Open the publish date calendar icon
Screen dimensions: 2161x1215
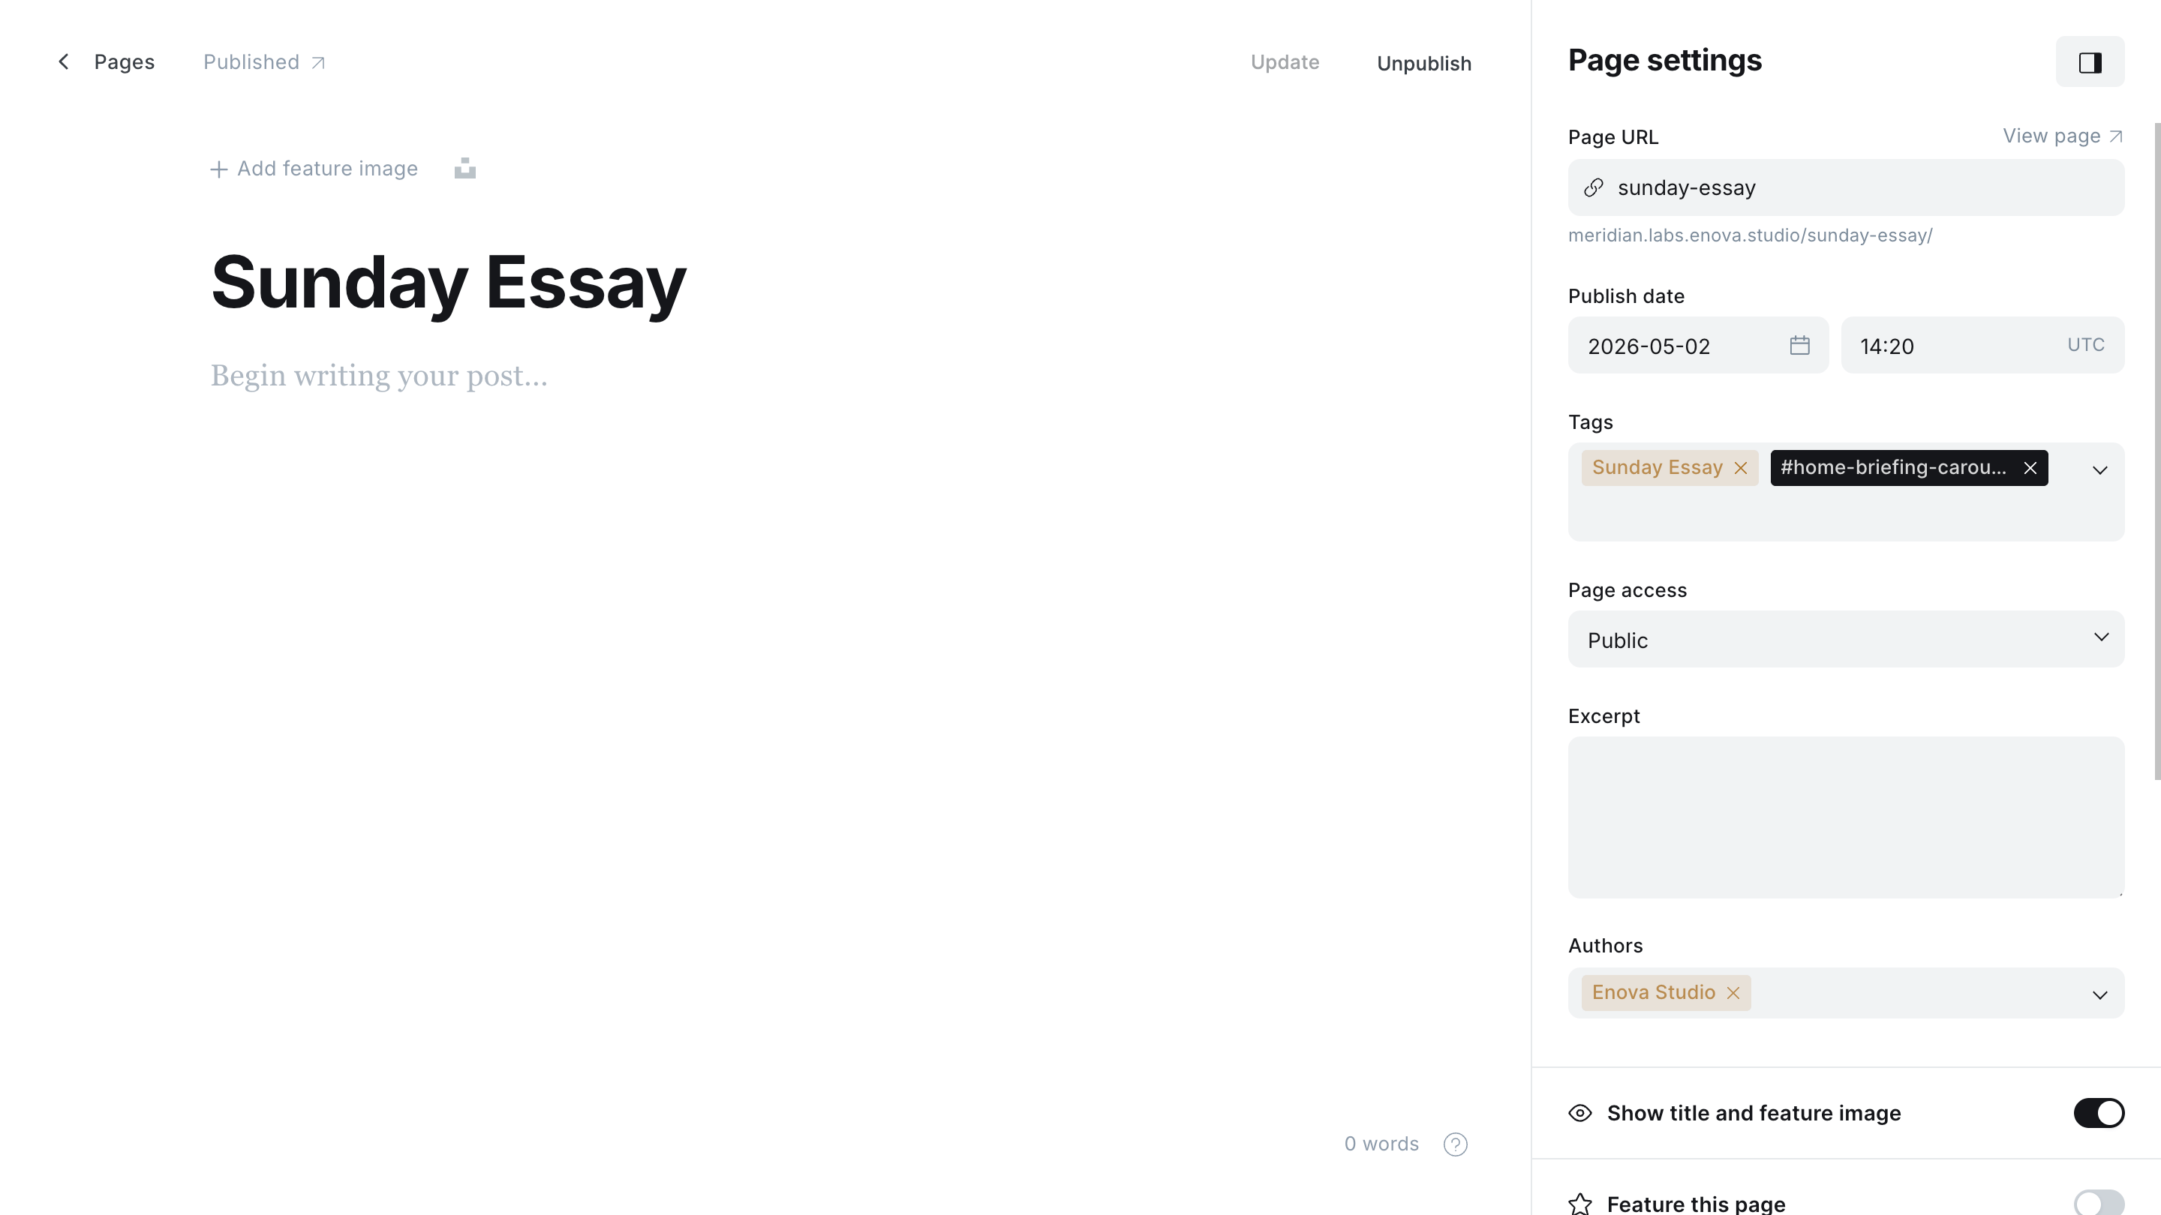(1799, 346)
